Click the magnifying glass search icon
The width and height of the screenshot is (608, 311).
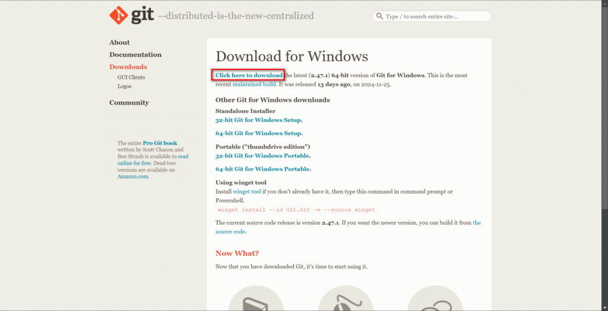(x=379, y=16)
